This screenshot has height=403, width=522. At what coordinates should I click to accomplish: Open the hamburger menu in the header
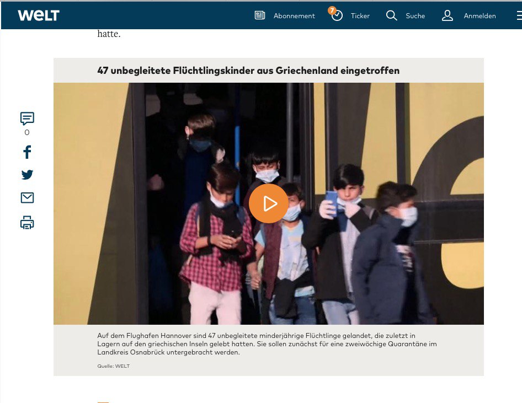(x=519, y=15)
